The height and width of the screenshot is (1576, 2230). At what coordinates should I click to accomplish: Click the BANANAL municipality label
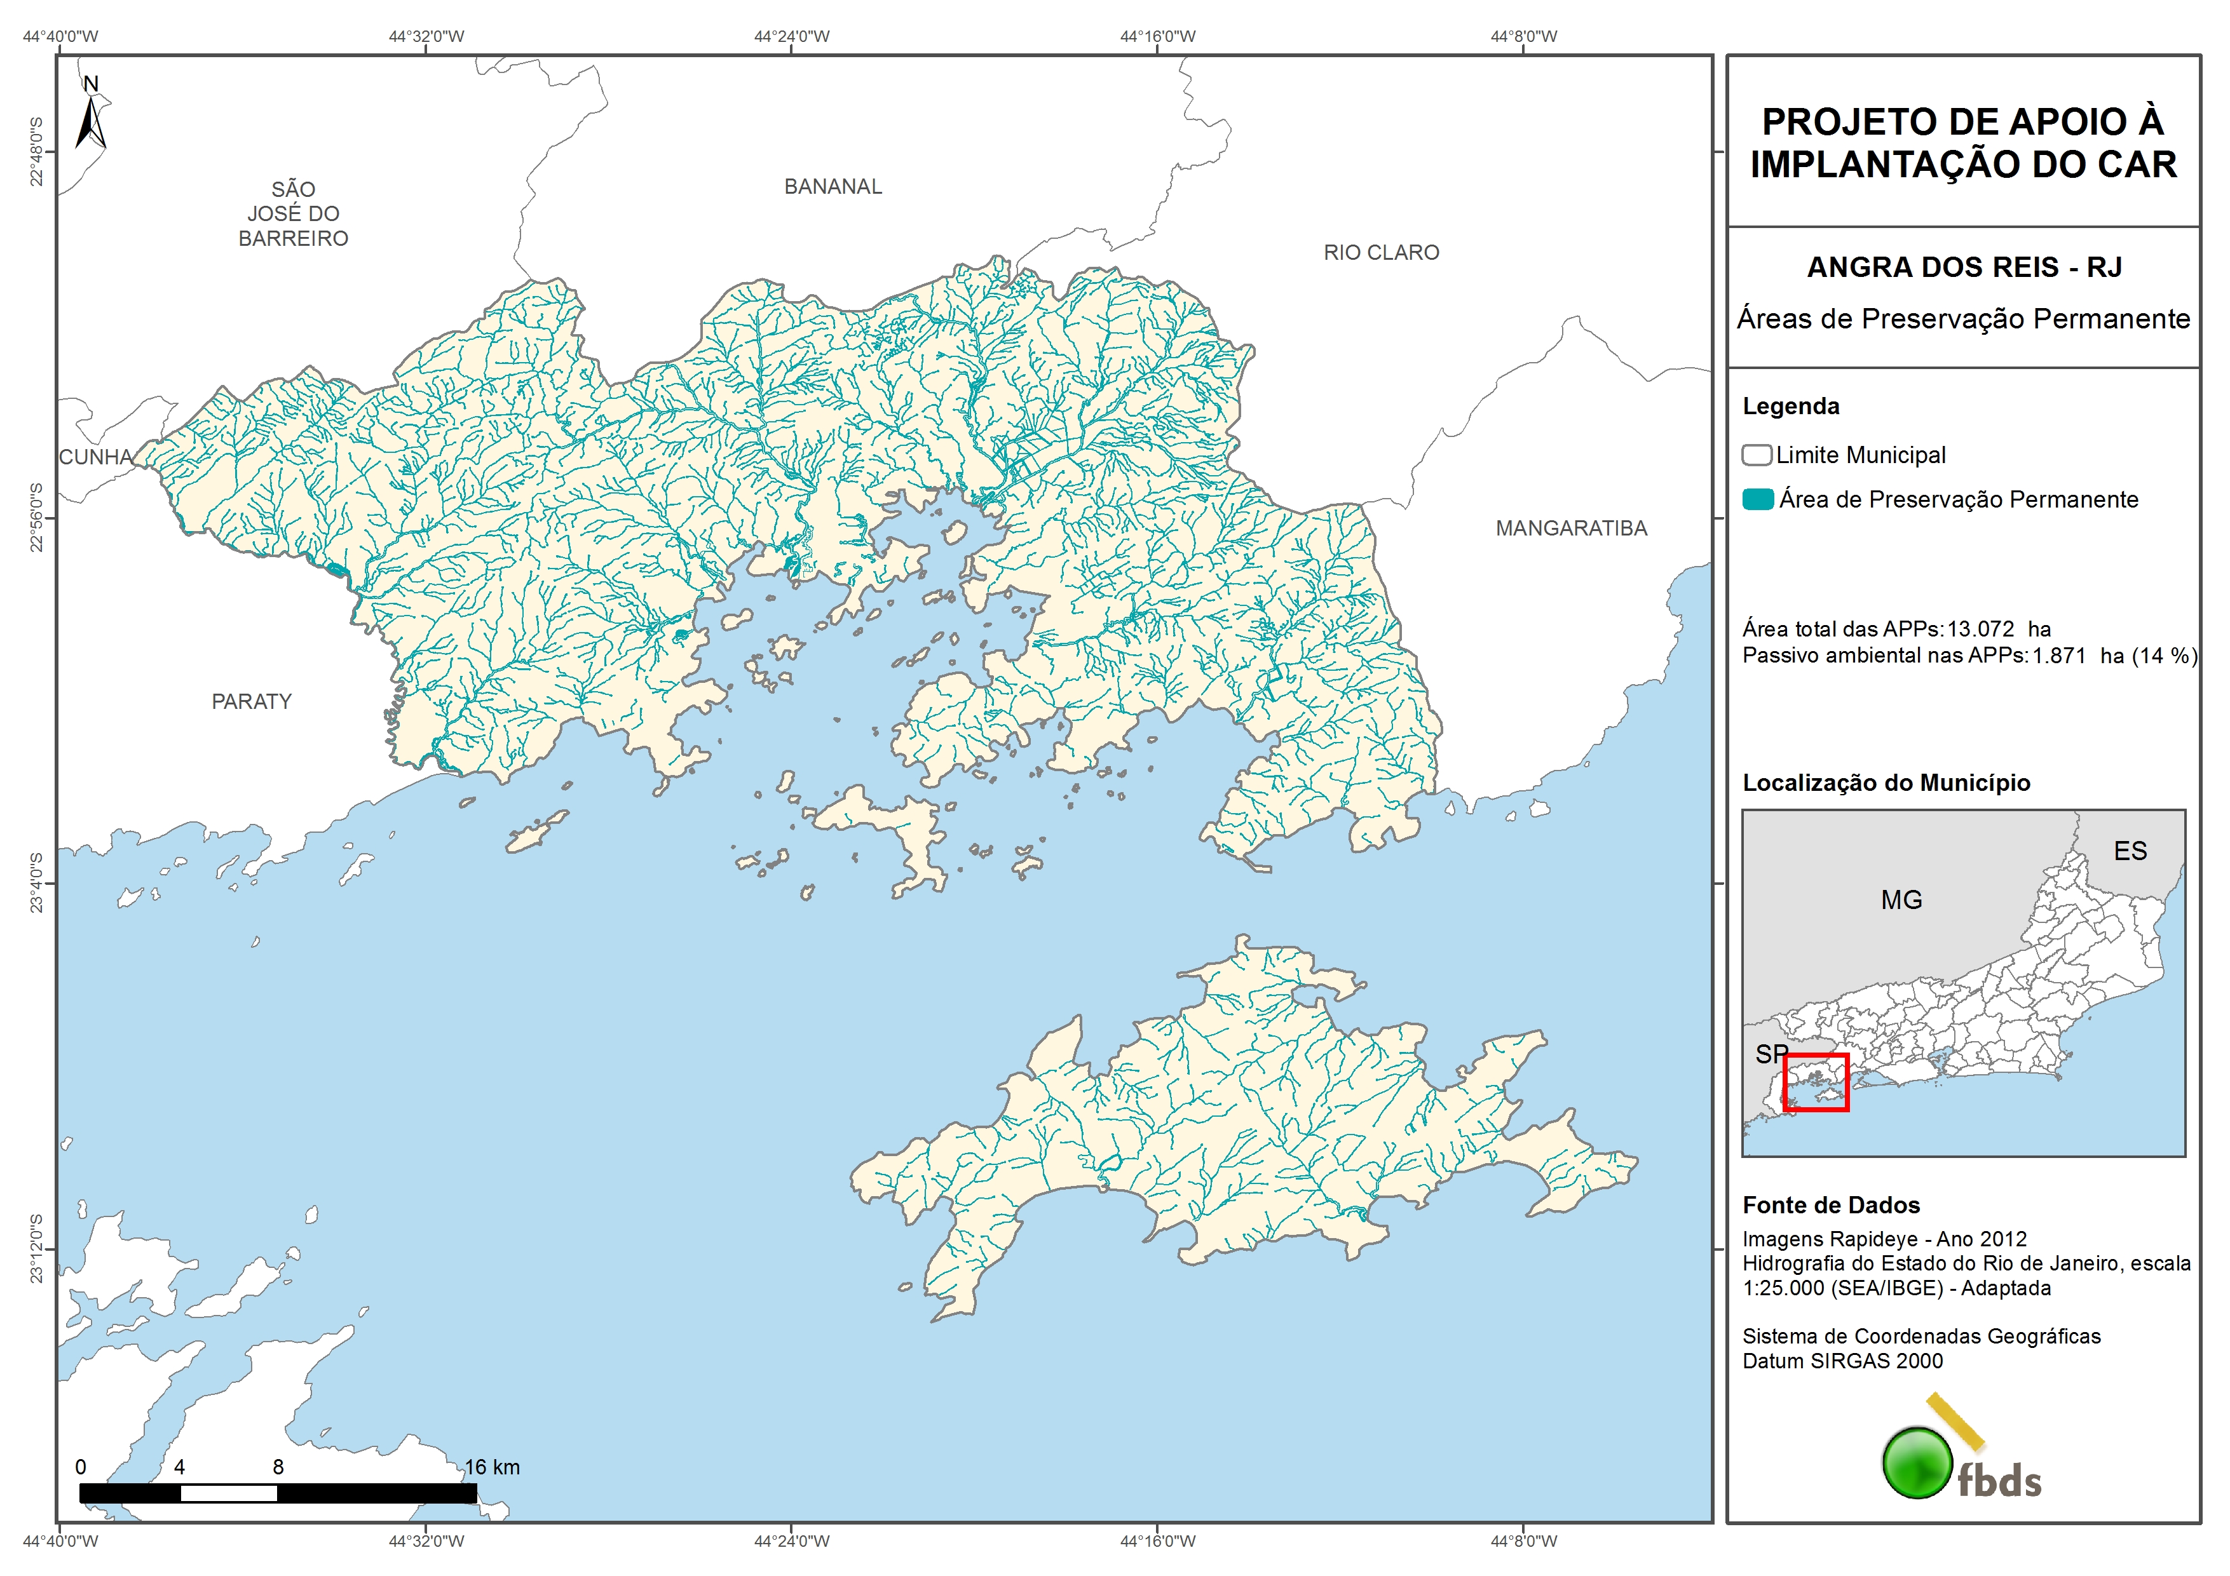tap(833, 187)
